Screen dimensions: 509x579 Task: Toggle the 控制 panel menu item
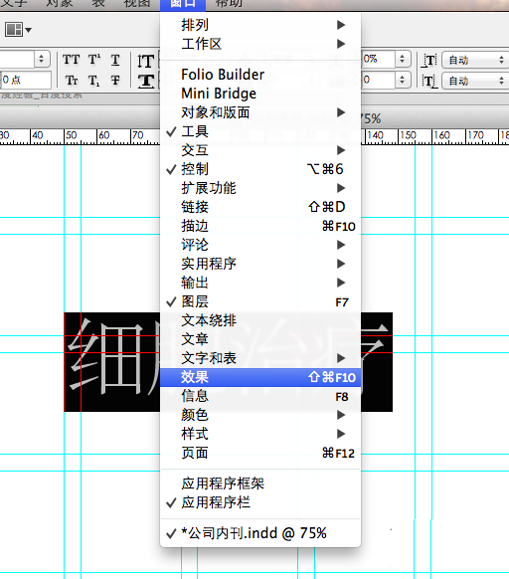pyautogui.click(x=260, y=169)
